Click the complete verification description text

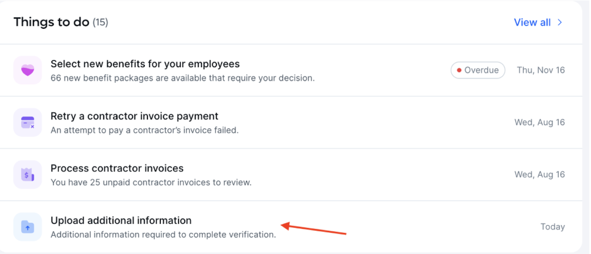(x=163, y=235)
